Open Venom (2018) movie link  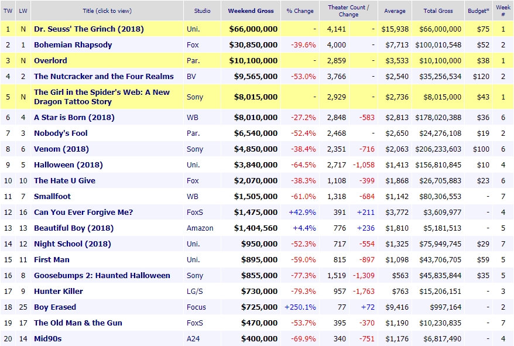[x=61, y=149]
